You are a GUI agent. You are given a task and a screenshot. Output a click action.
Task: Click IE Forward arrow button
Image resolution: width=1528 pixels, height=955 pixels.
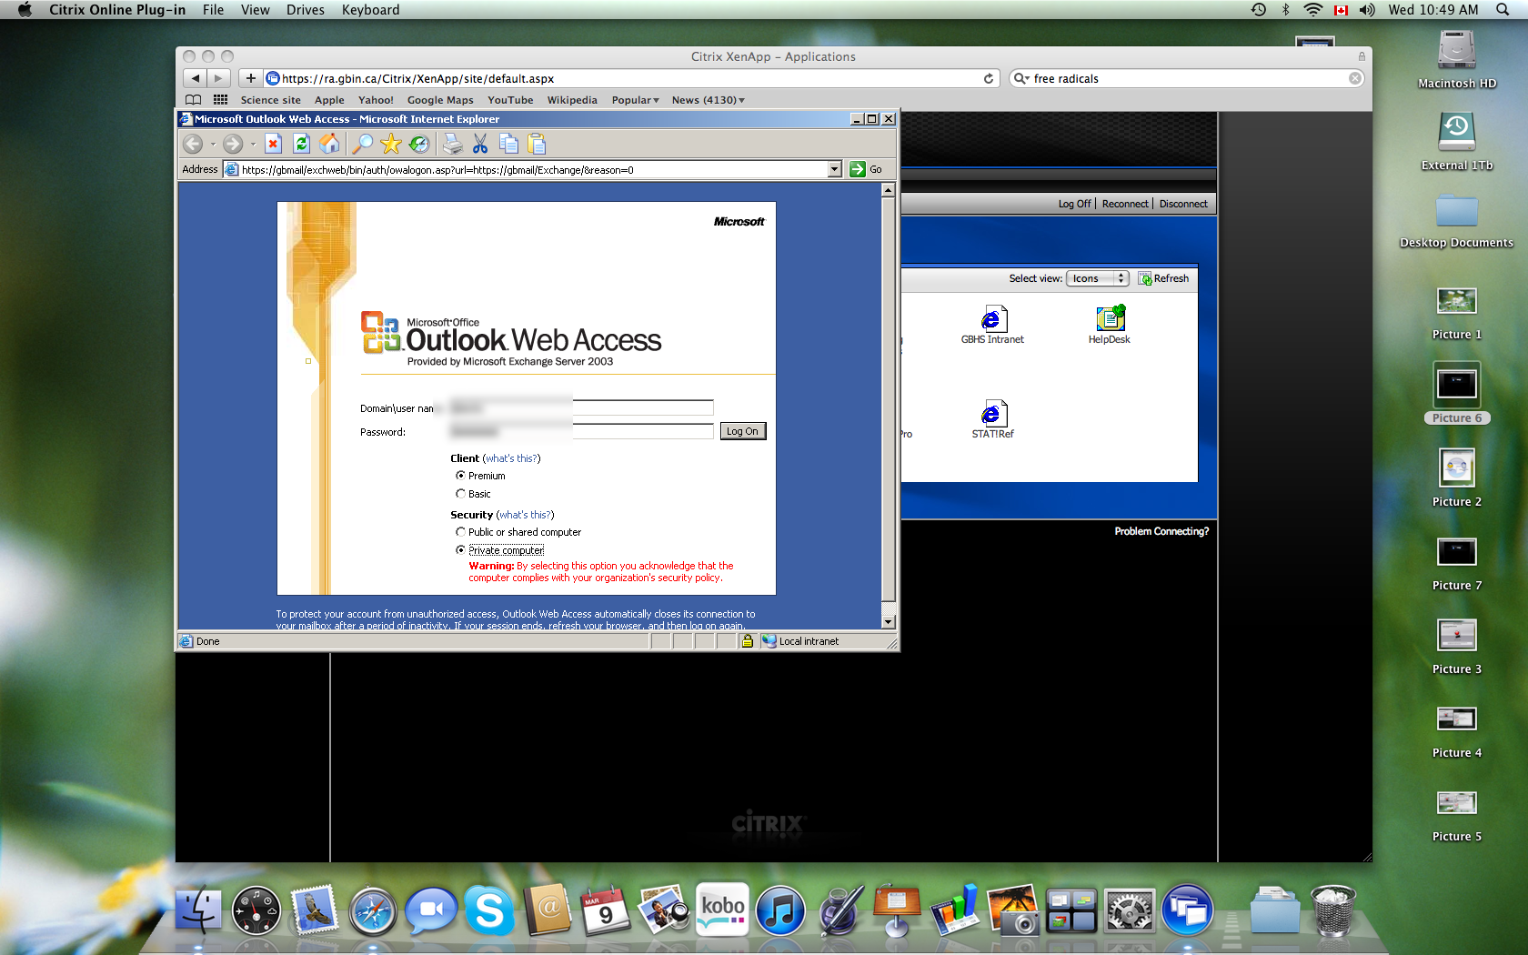(233, 144)
